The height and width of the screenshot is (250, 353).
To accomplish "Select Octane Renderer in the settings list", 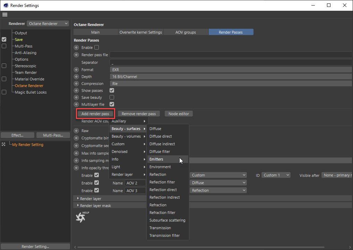I will click(x=29, y=86).
